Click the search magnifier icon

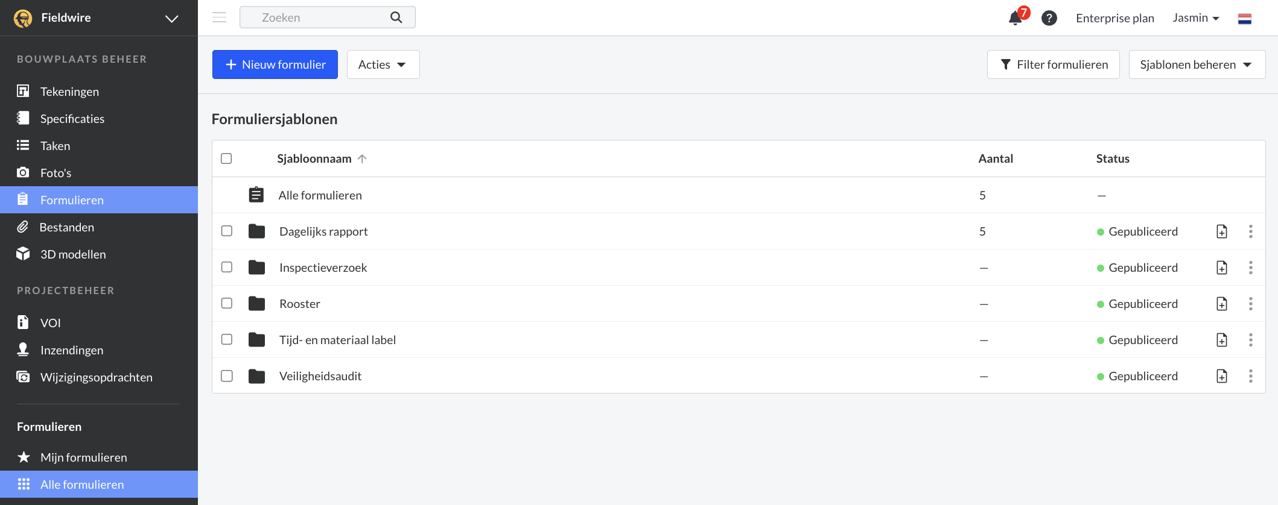(396, 17)
